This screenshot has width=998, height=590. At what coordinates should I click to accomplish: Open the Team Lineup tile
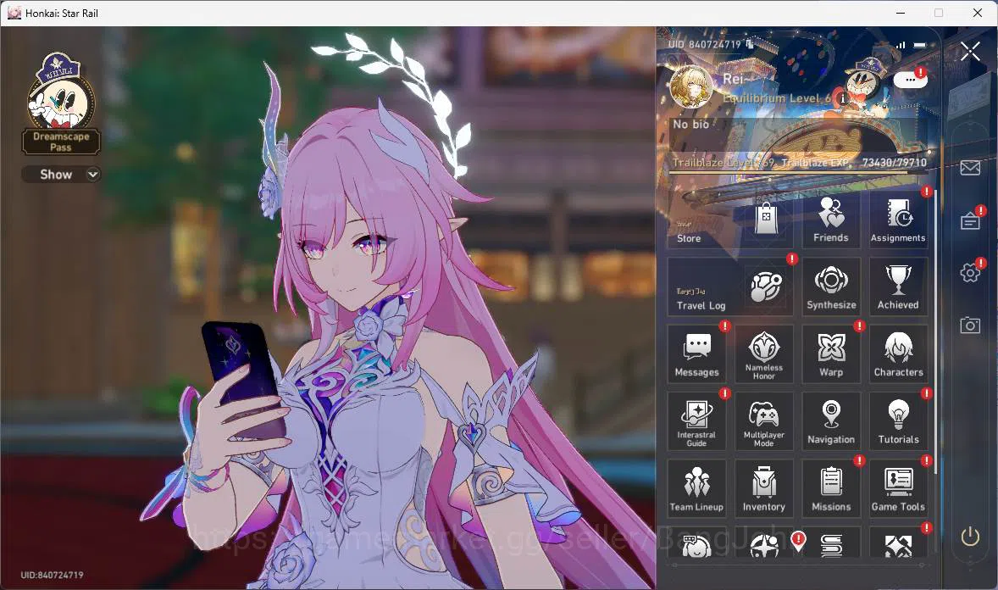696,488
